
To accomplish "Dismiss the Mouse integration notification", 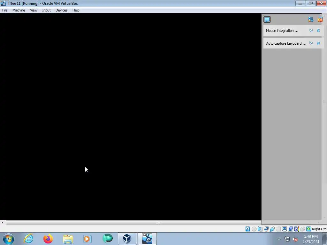I will click(318, 30).
